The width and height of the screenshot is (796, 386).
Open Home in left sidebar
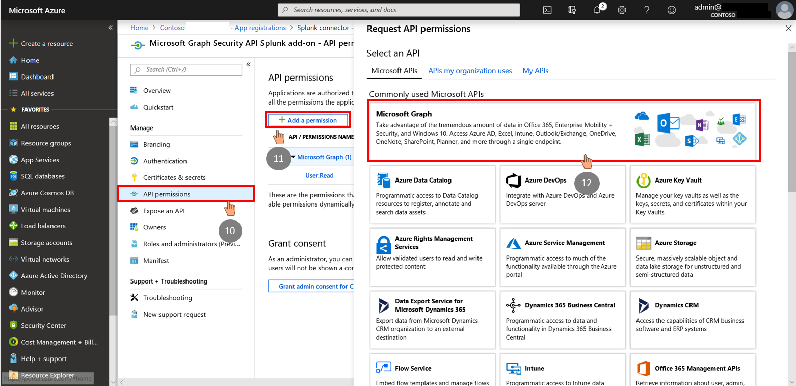30,60
